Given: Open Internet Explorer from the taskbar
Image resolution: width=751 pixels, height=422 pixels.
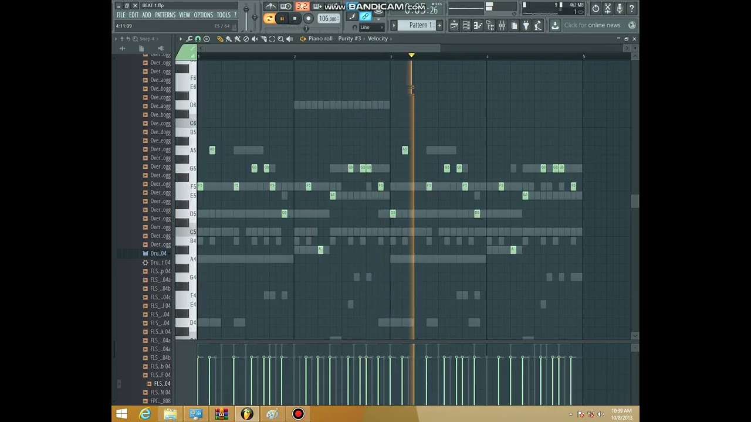Looking at the screenshot, I should tap(145, 414).
